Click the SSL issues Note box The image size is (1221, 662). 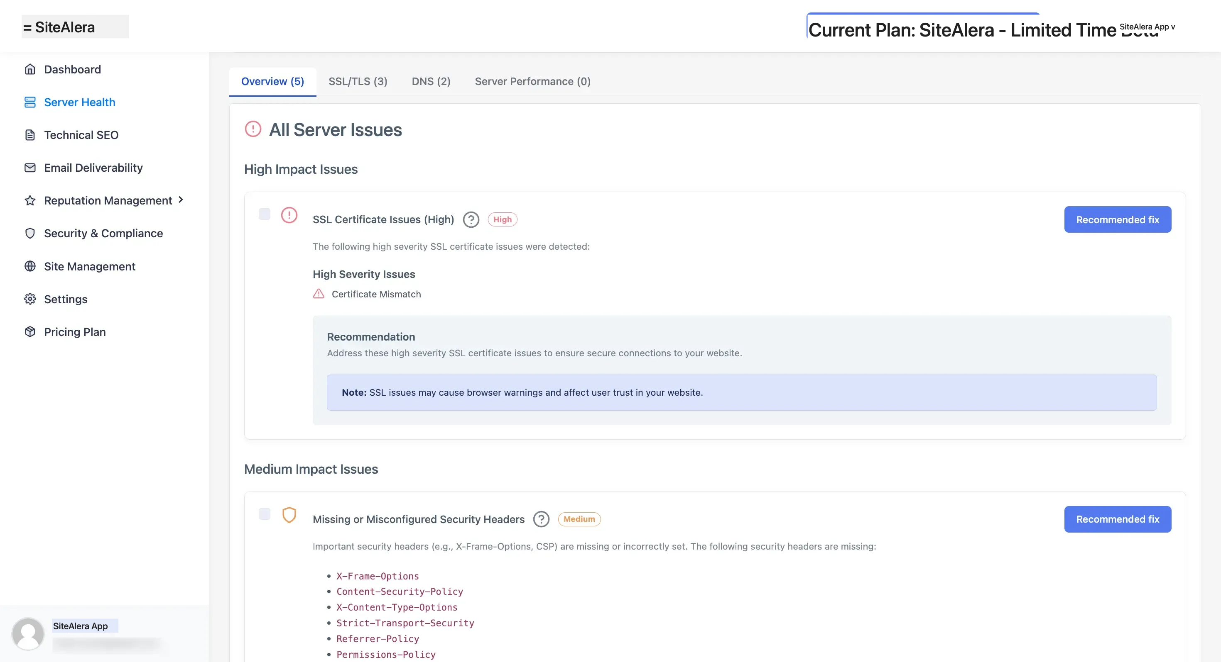click(x=742, y=392)
